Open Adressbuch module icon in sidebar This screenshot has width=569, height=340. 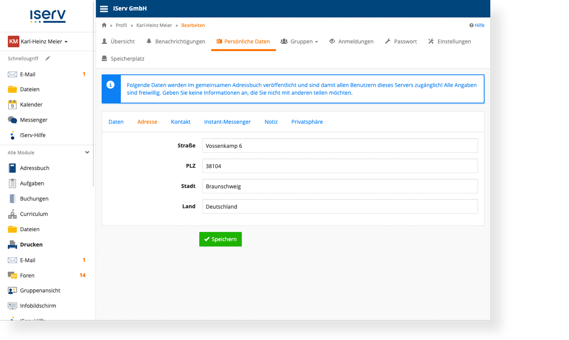point(12,168)
